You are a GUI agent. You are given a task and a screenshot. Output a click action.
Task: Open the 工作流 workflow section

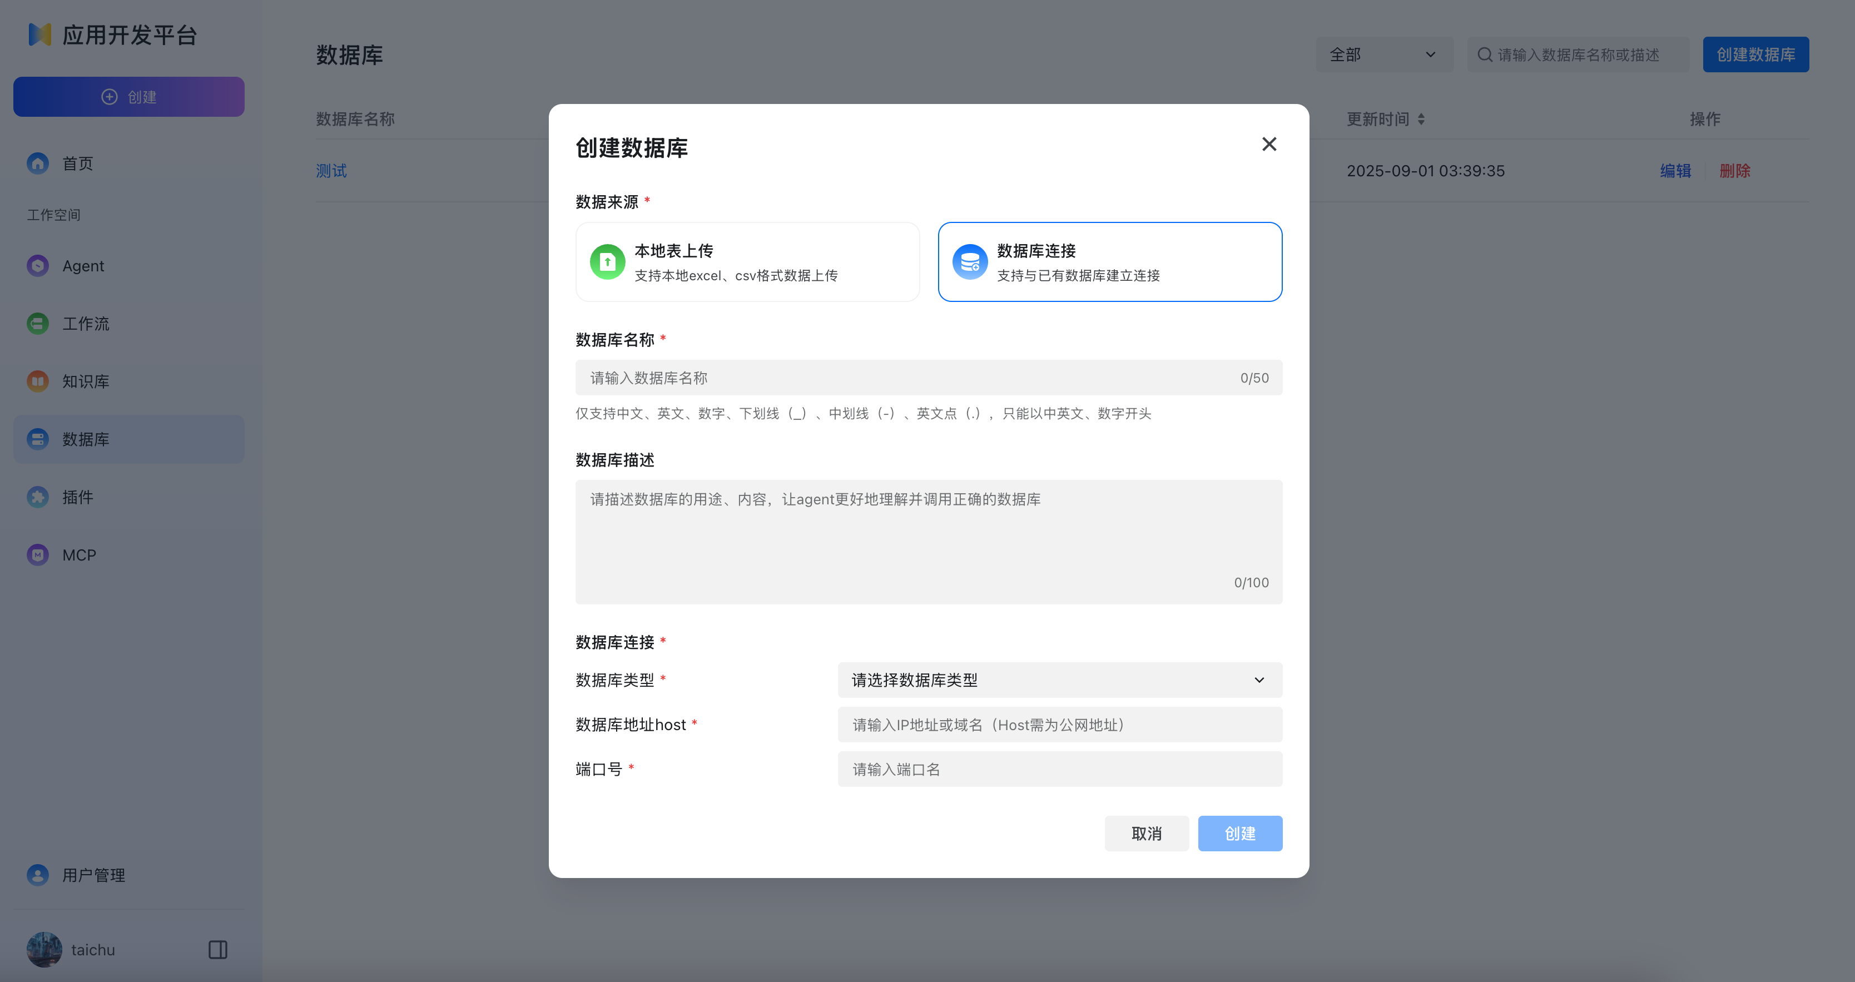coord(85,323)
